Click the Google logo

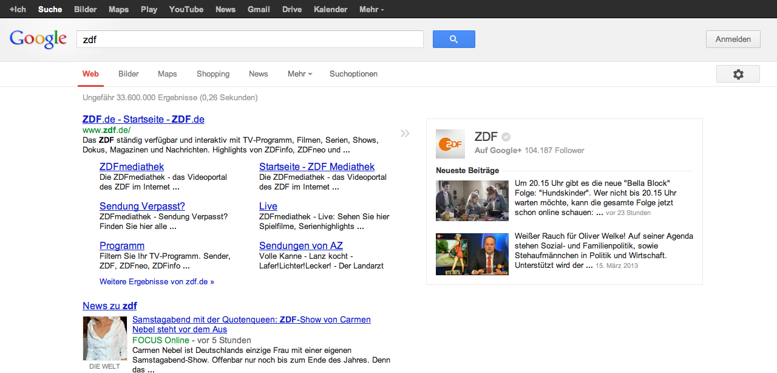pyautogui.click(x=38, y=39)
